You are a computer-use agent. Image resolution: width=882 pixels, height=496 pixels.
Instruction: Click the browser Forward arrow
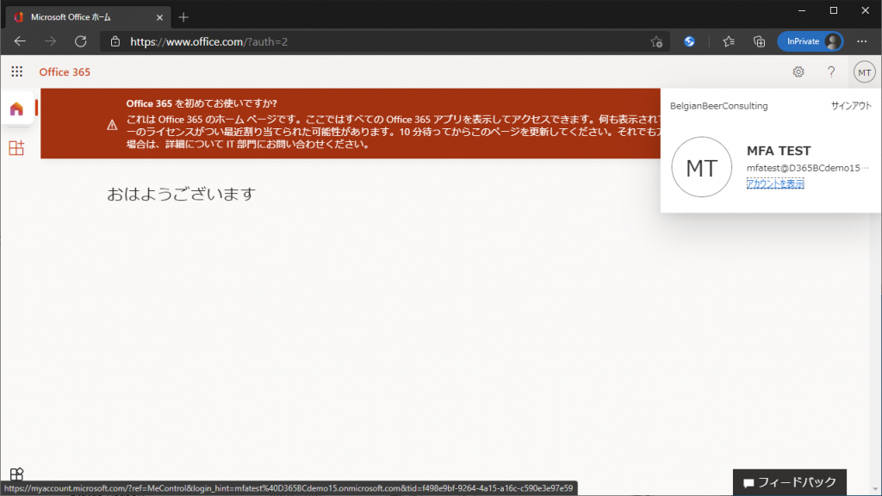click(x=50, y=41)
